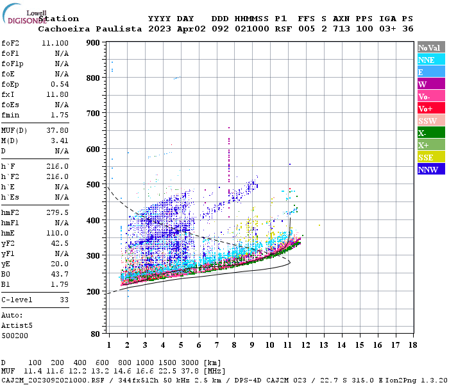
Task: Click the hmF2 value 279.5
Action: tap(57, 212)
